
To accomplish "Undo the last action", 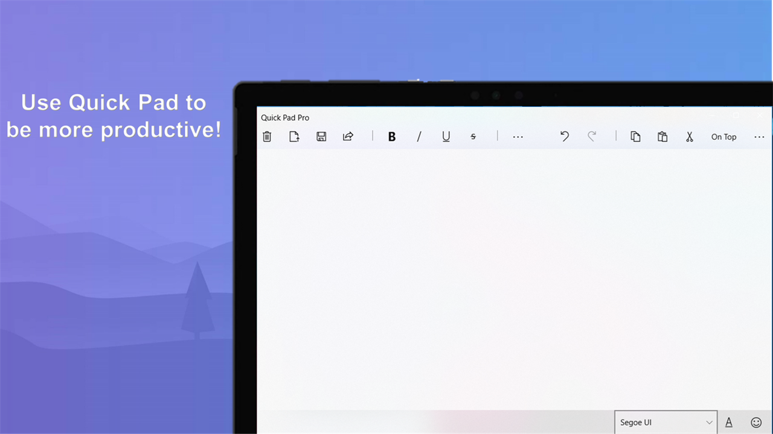I will [564, 137].
